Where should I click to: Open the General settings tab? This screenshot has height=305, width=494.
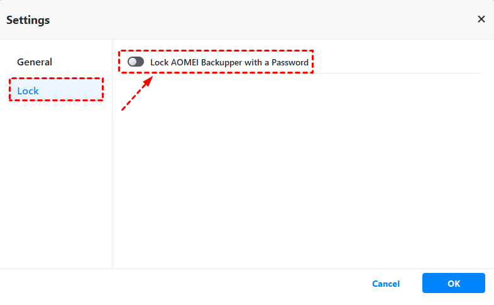pos(35,62)
